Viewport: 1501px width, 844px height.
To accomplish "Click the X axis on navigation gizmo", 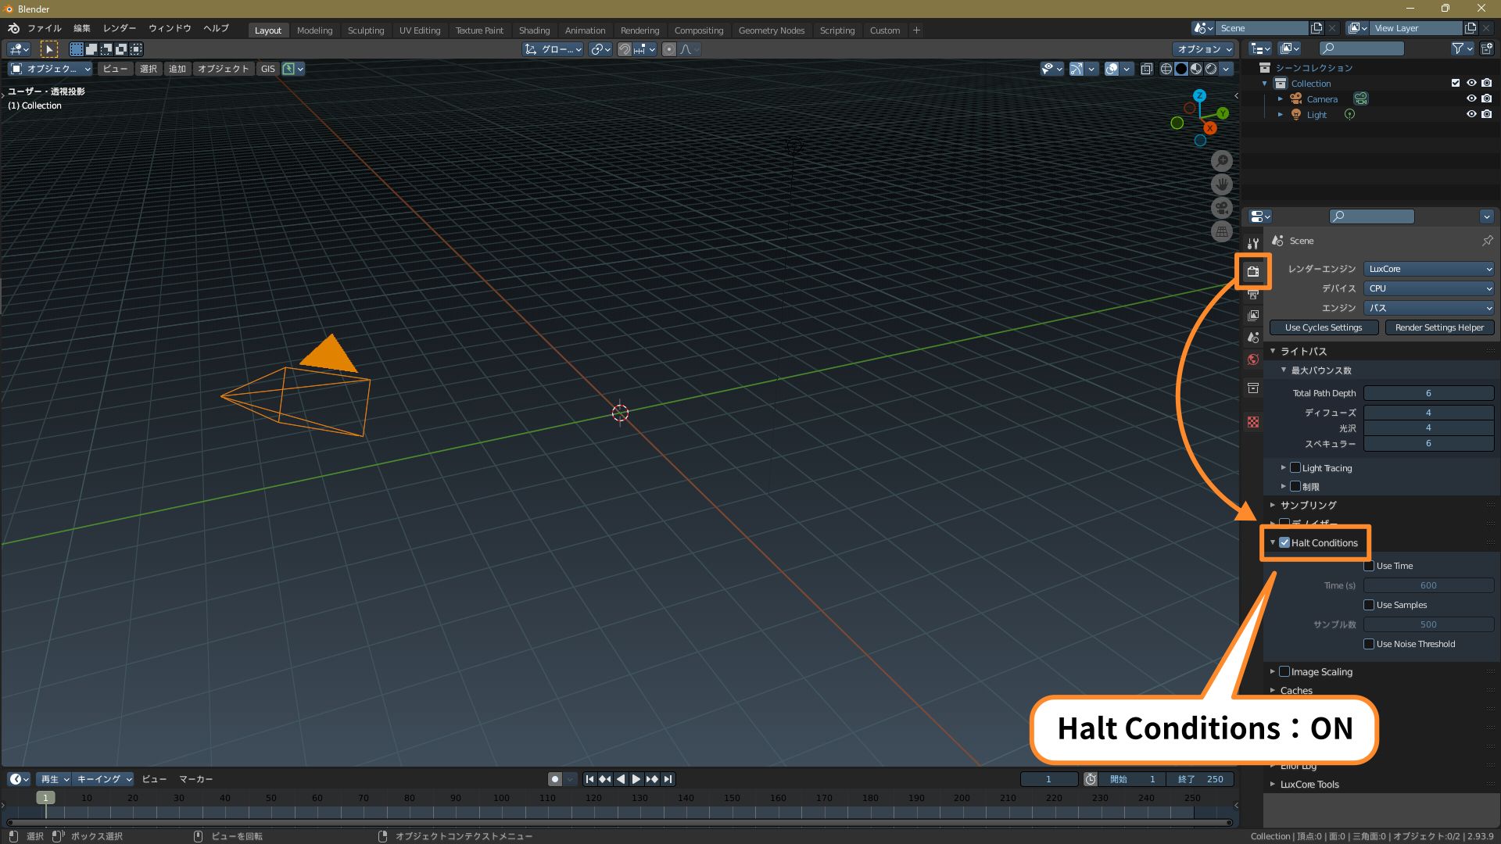I will 1210,127.
